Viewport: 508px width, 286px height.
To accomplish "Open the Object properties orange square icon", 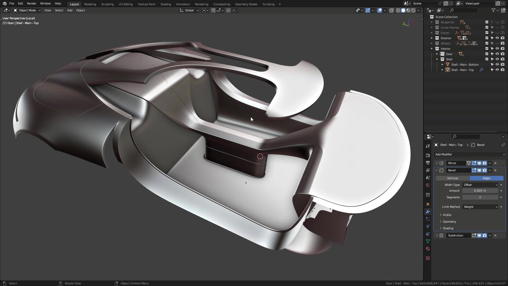I will tap(428, 204).
